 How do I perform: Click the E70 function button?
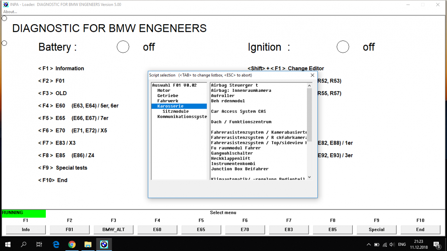pos(245,229)
